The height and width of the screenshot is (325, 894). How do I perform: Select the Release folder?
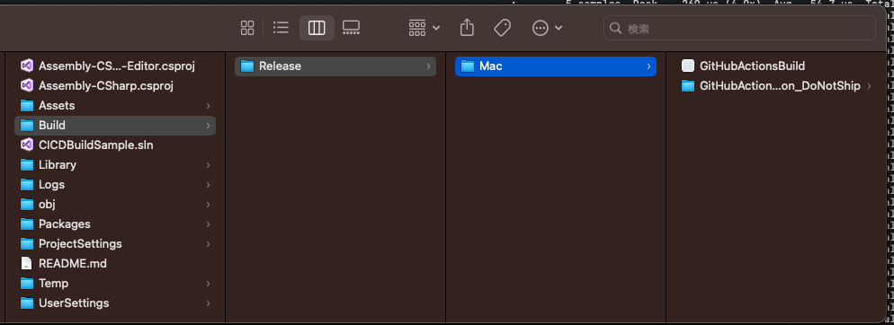pyautogui.click(x=335, y=66)
